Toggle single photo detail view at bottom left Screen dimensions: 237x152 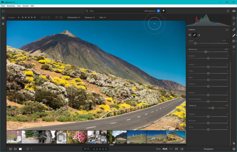(x=21, y=149)
